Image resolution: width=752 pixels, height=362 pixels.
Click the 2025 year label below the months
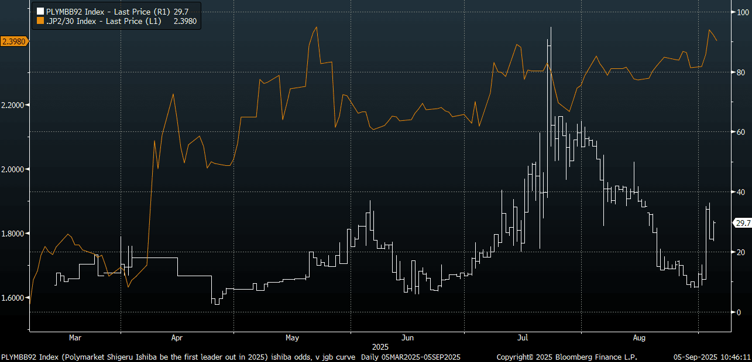coord(380,347)
